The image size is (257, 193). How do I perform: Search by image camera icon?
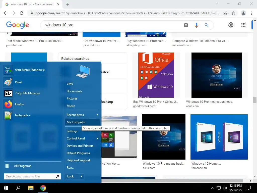point(186,25)
